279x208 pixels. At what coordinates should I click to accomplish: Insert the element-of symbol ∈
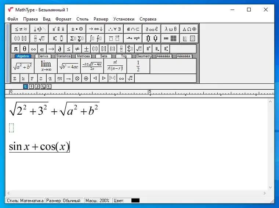42,49
